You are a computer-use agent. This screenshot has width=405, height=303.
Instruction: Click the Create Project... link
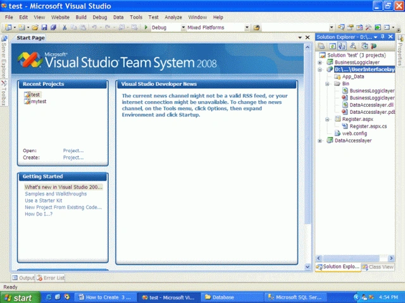[x=73, y=158]
